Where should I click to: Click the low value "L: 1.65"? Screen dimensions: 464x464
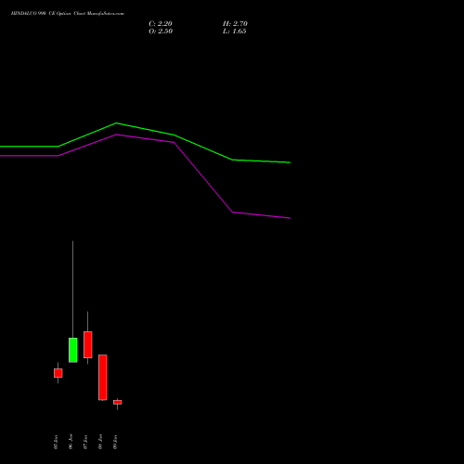[235, 32]
